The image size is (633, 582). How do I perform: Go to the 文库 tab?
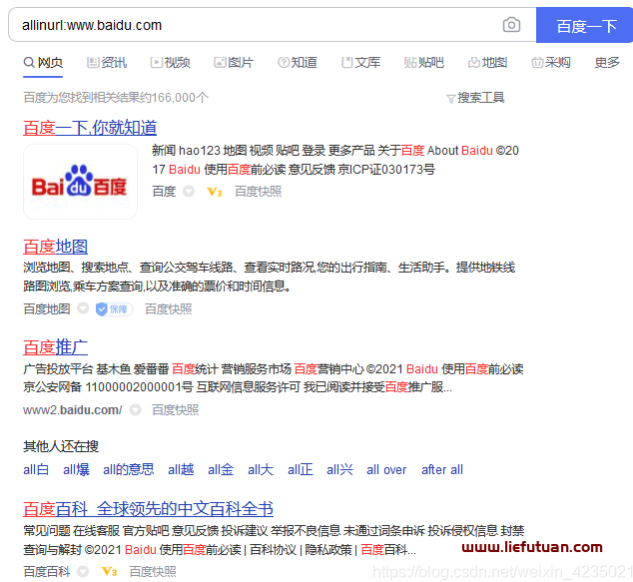[x=360, y=63]
